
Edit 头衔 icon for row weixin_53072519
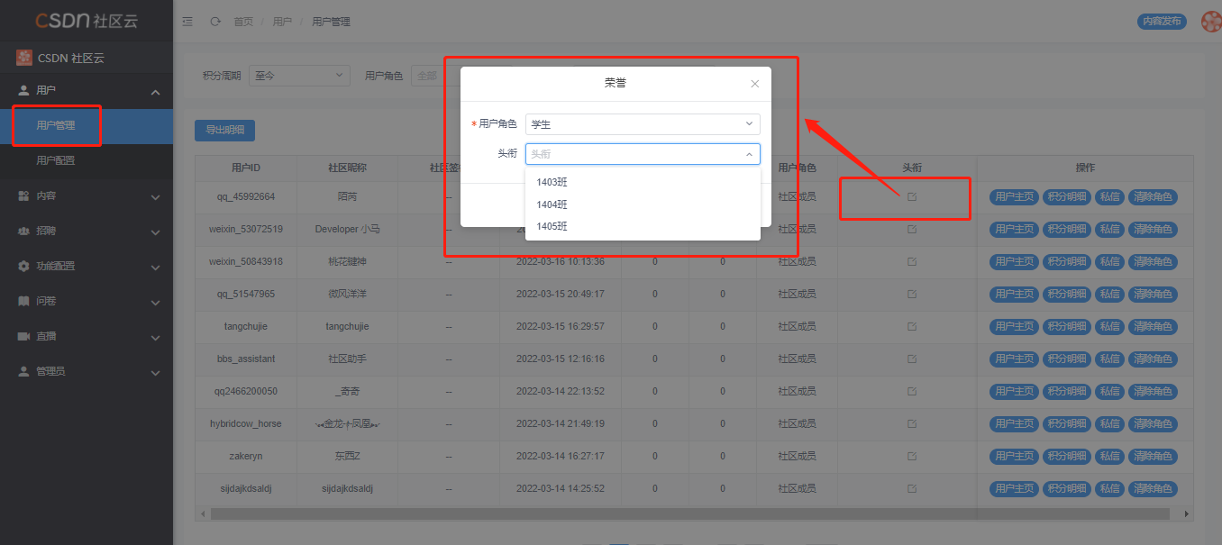pyautogui.click(x=912, y=229)
